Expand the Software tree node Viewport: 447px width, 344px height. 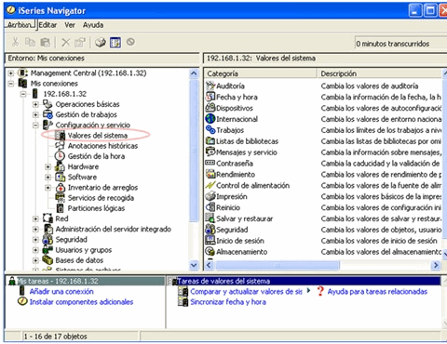click(x=48, y=178)
